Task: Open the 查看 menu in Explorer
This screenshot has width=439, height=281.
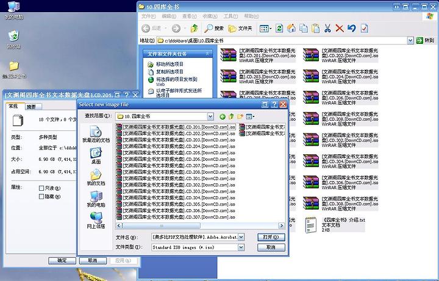Action: point(189,16)
